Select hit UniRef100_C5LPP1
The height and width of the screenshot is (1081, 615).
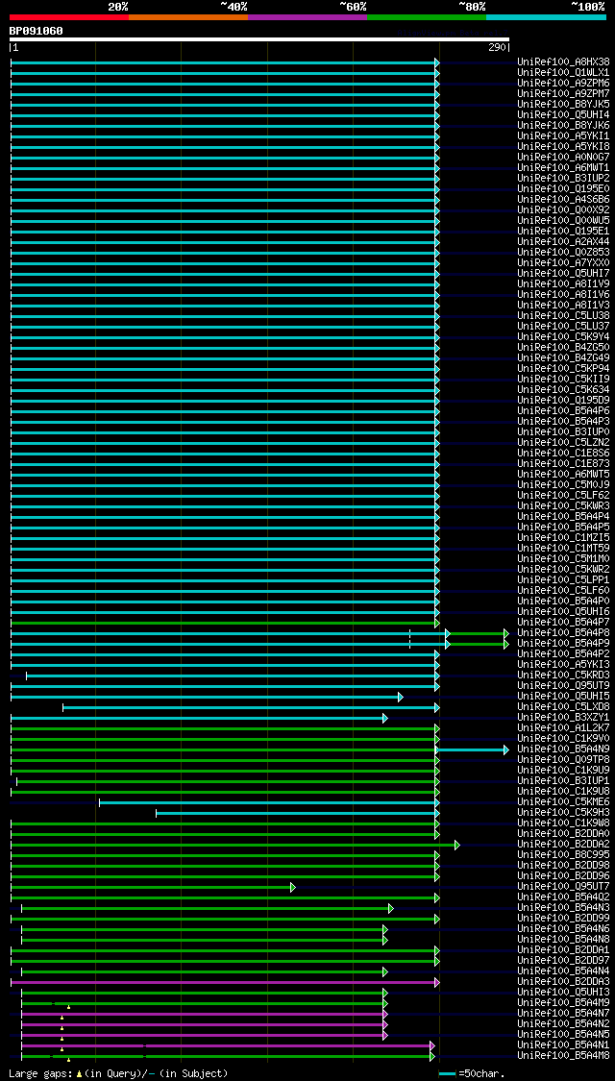pos(563,579)
